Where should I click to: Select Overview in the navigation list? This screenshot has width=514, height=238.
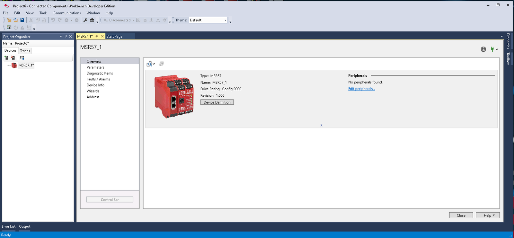[94, 61]
